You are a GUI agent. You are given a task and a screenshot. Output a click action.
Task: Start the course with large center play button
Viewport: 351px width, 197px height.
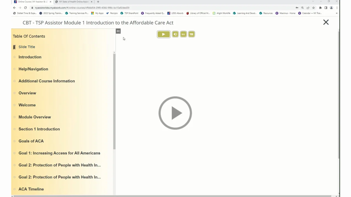pos(175,113)
